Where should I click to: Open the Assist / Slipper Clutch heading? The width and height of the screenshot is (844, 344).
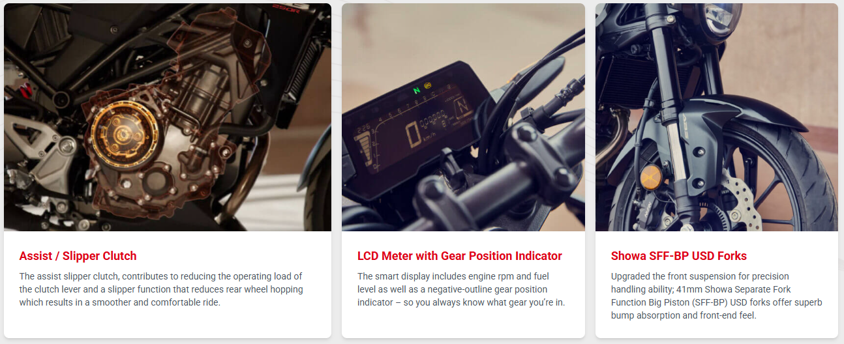78,256
